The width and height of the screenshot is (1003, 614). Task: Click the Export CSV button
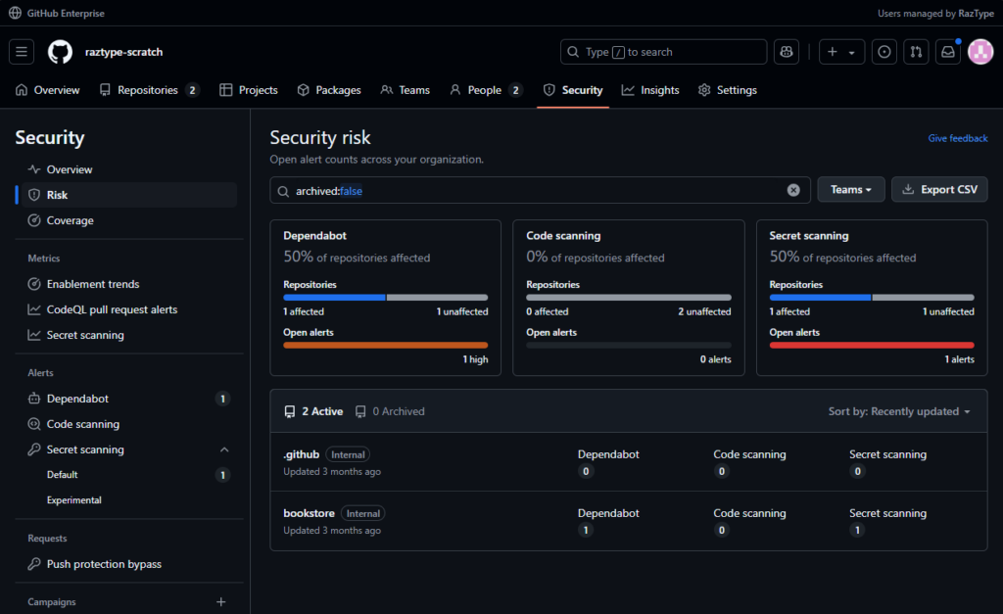tap(939, 189)
